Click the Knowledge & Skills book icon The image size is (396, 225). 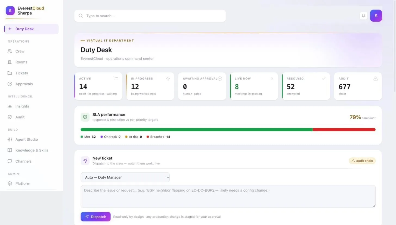[x=10, y=150]
